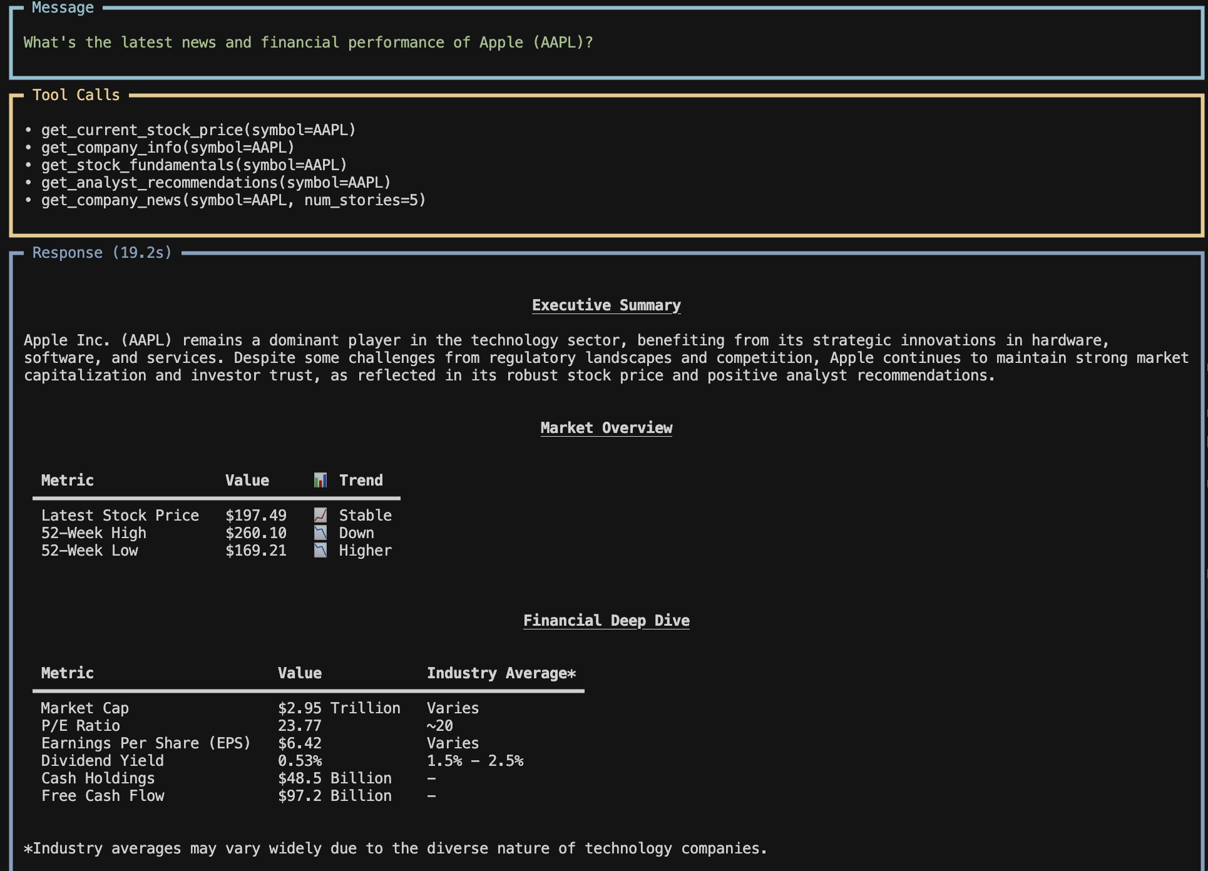The width and height of the screenshot is (1208, 871).
Task: Click the Executive Summary heading
Action: 607,305
